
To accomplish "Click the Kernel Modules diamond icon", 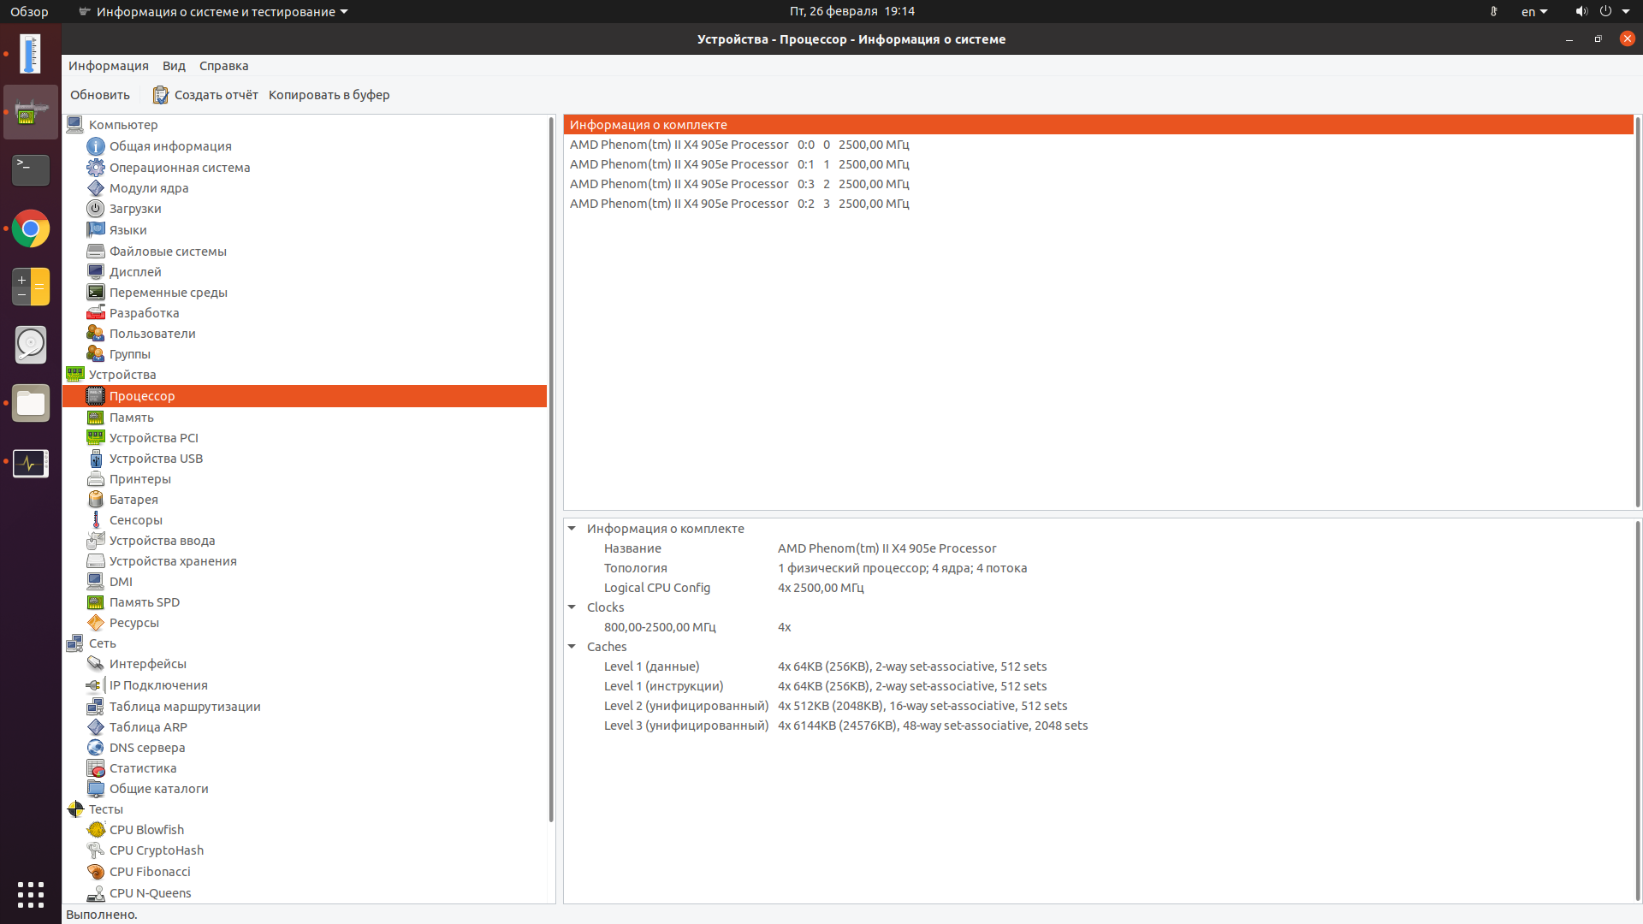I will point(96,188).
